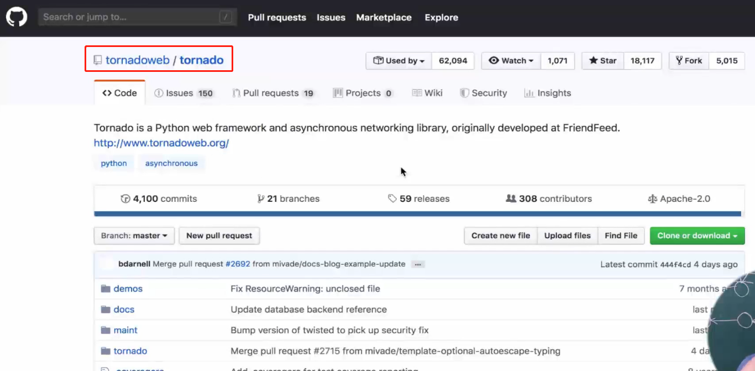
Task: Click the commits history icon
Action: tap(125, 199)
